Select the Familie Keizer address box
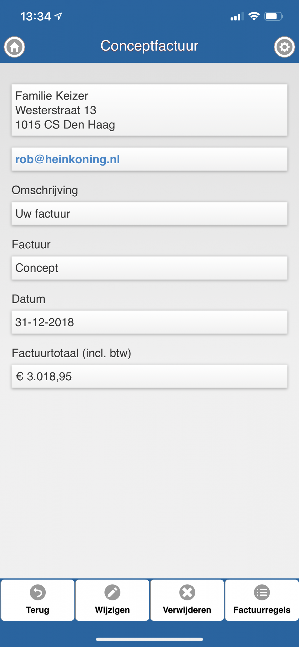 [149, 110]
